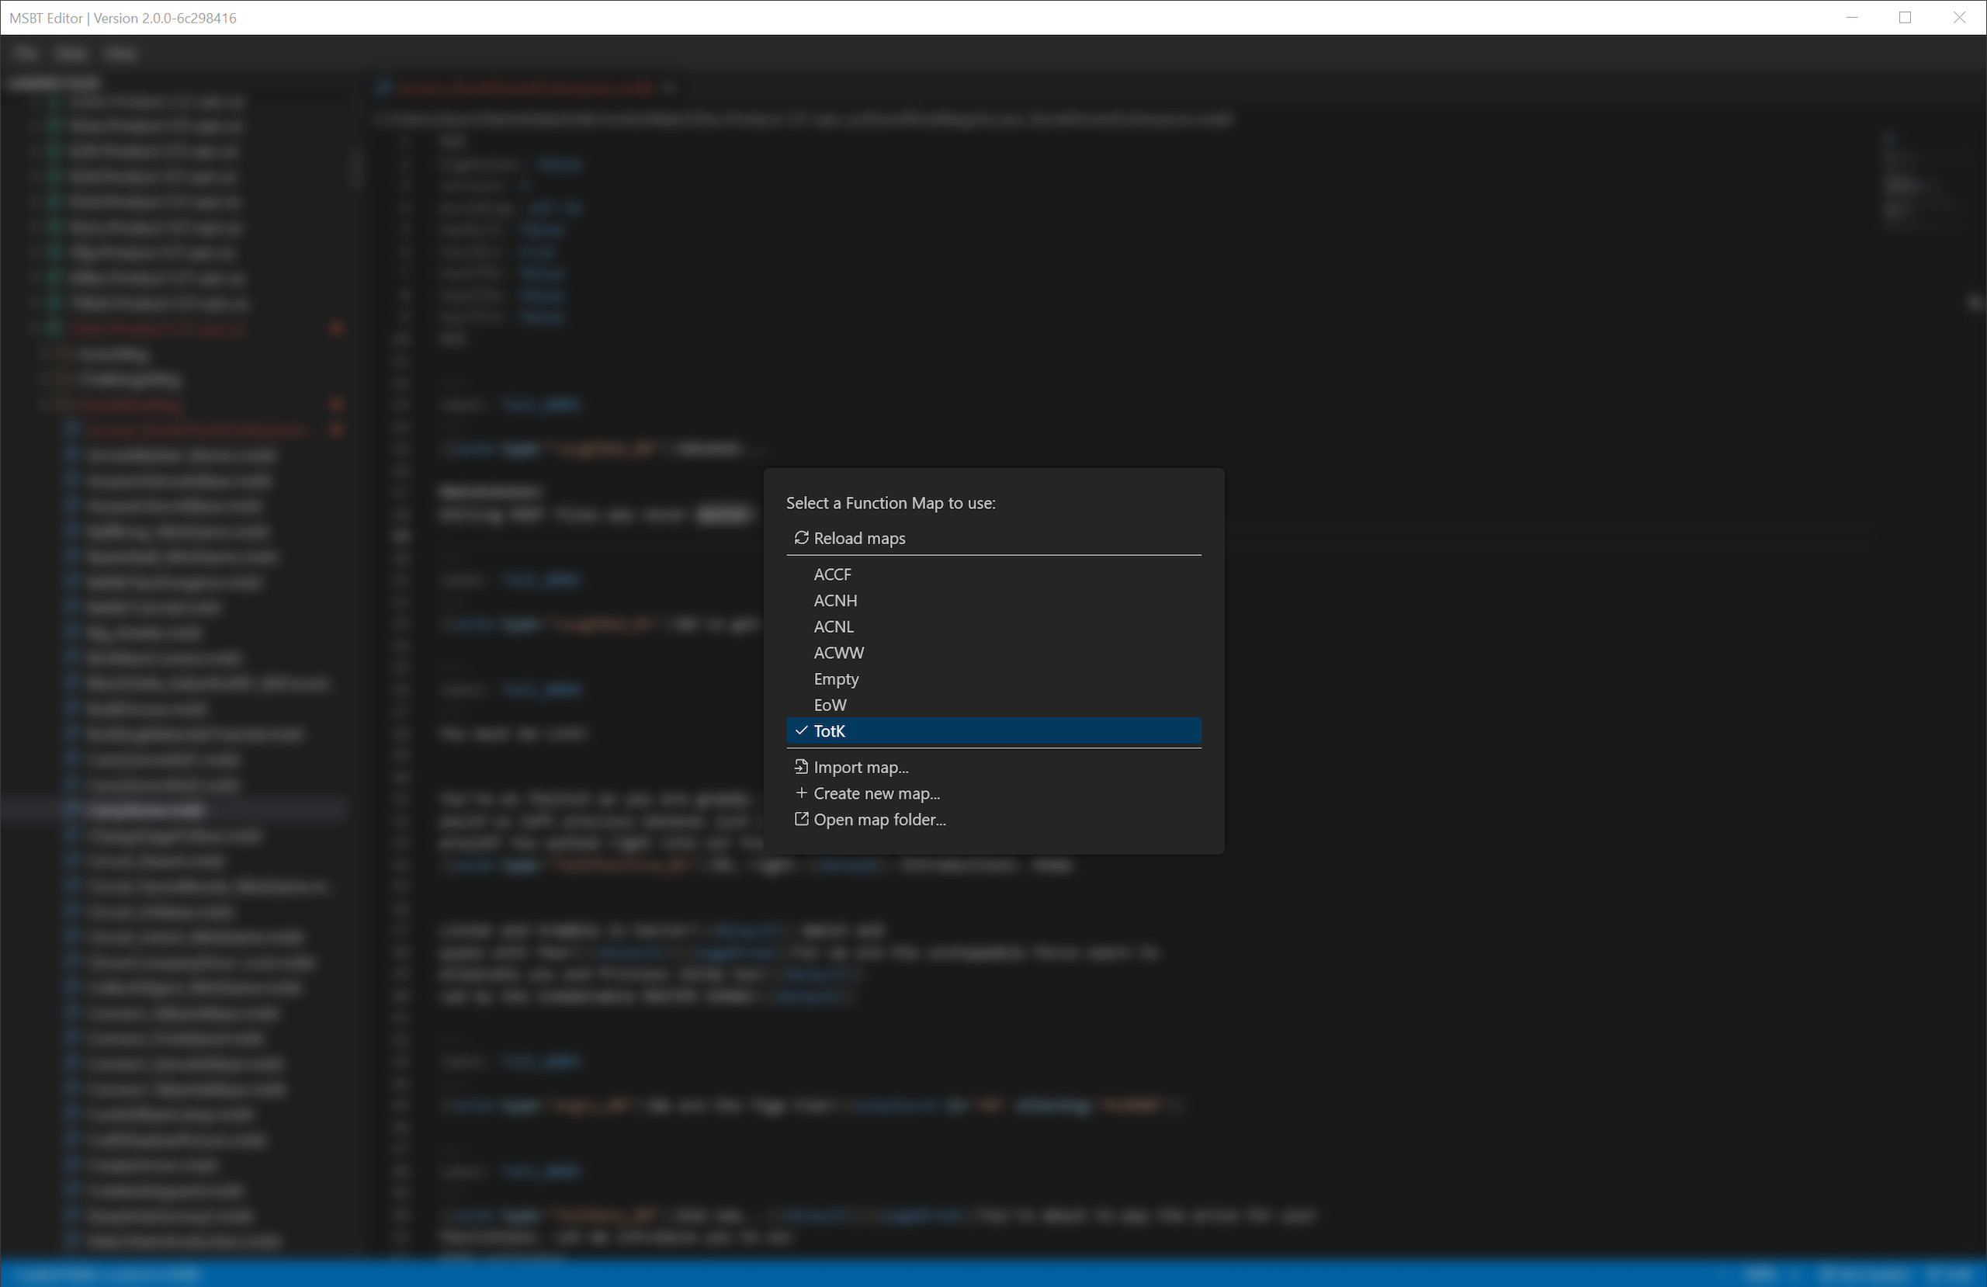Click Open map folder…

coord(880,819)
